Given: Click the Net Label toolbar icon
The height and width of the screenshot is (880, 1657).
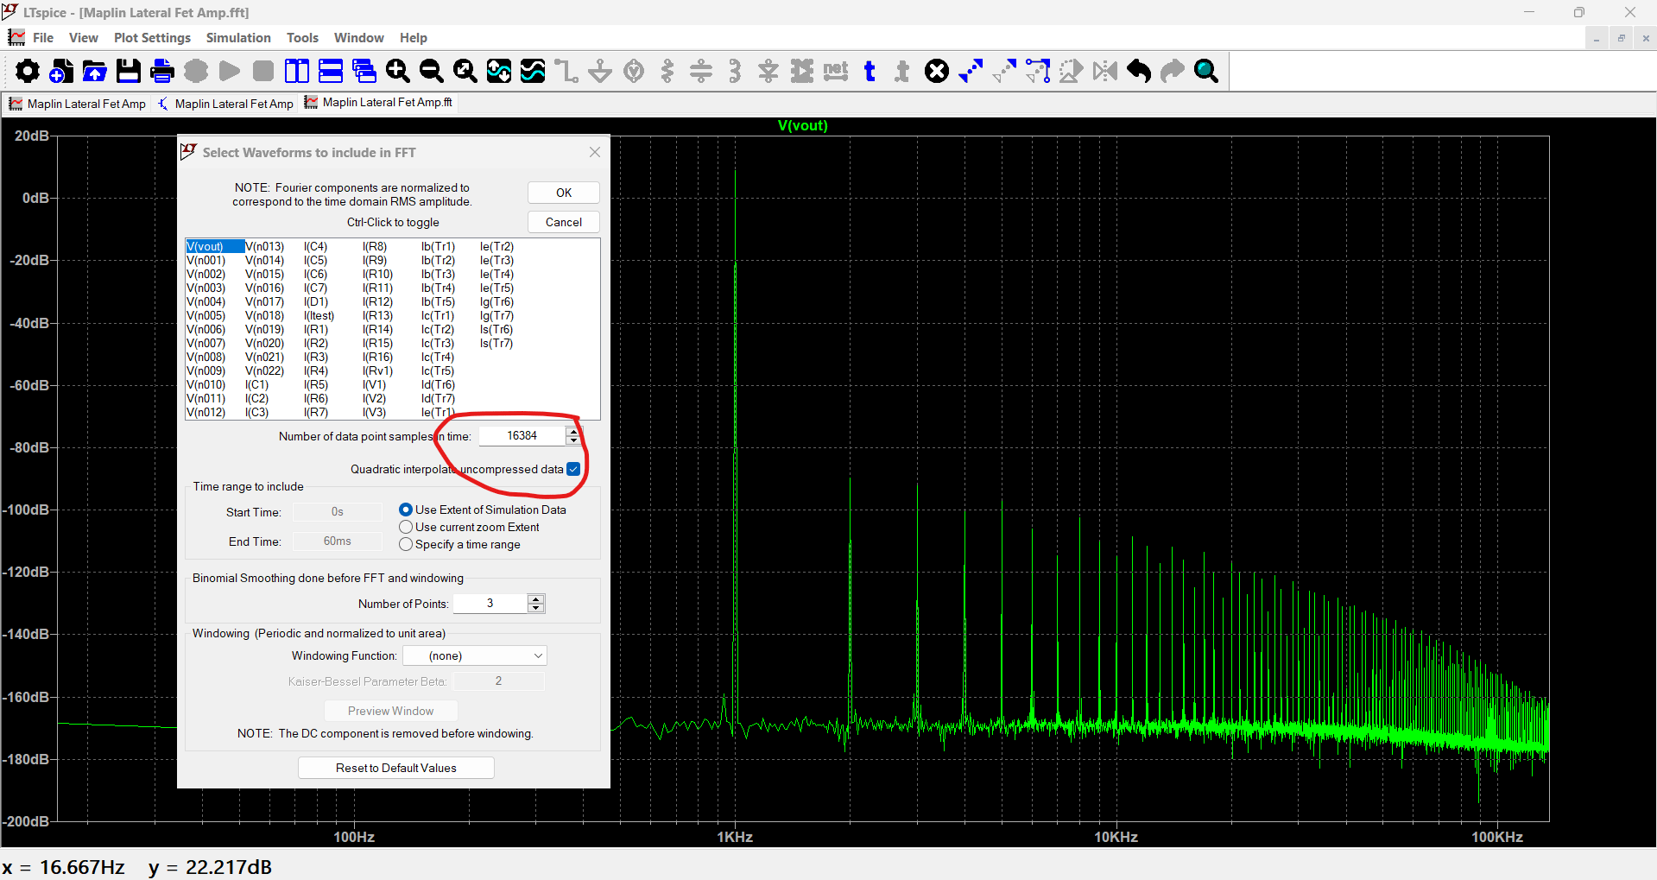Looking at the screenshot, I should [836, 71].
